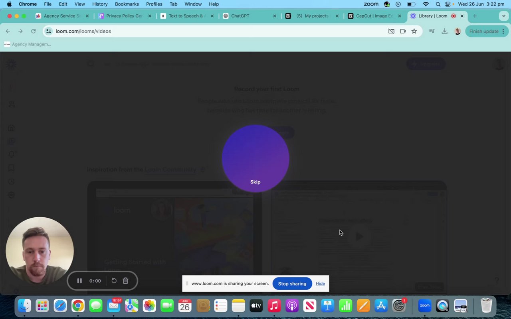Open the Profiles menu
The width and height of the screenshot is (511, 319).
coord(154,4)
